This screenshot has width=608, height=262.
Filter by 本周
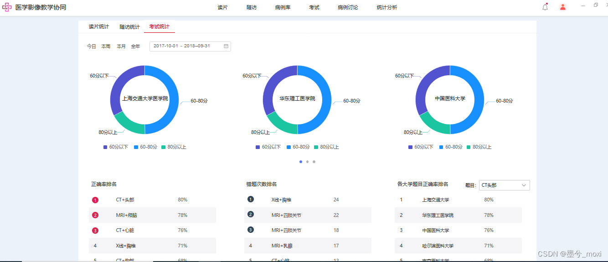[x=106, y=46]
